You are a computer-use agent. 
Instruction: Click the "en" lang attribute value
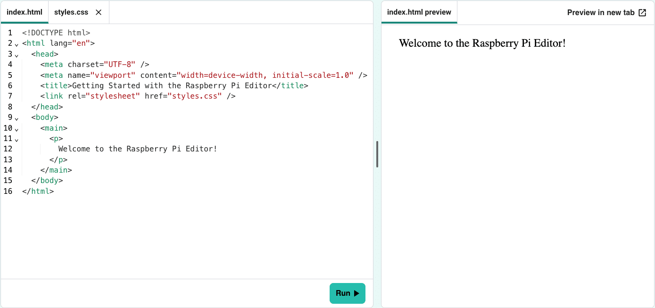81,43
